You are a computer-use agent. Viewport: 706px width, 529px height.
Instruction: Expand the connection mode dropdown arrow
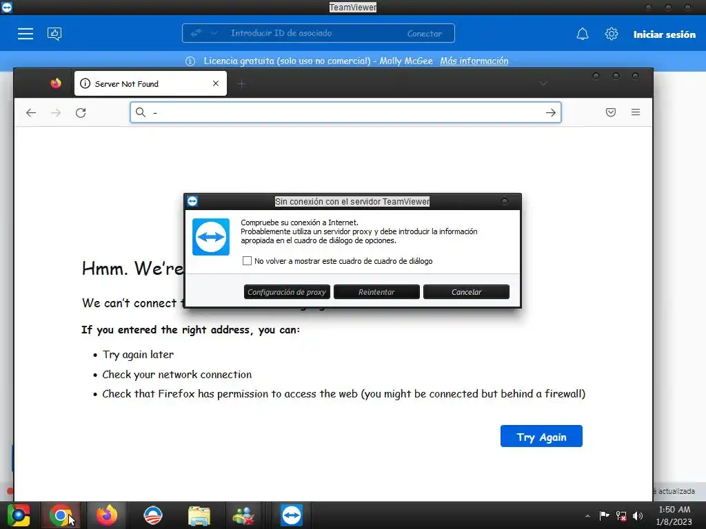(x=214, y=33)
